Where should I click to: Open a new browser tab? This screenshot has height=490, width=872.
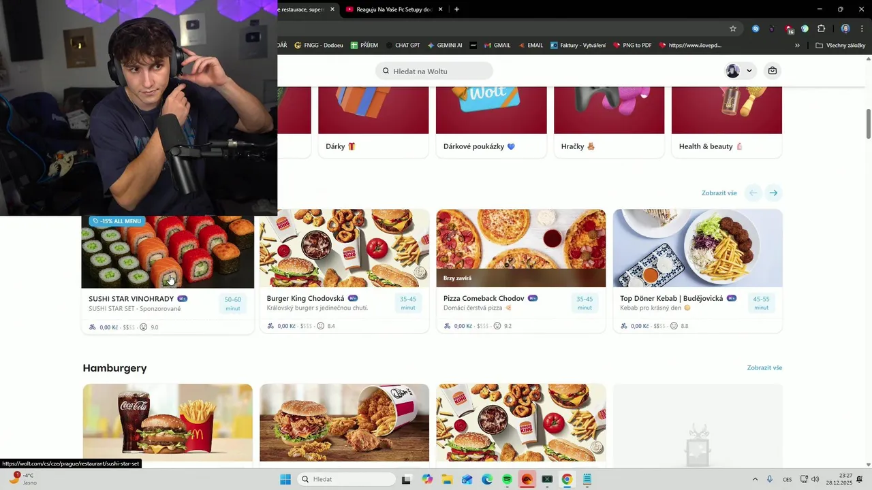(456, 10)
